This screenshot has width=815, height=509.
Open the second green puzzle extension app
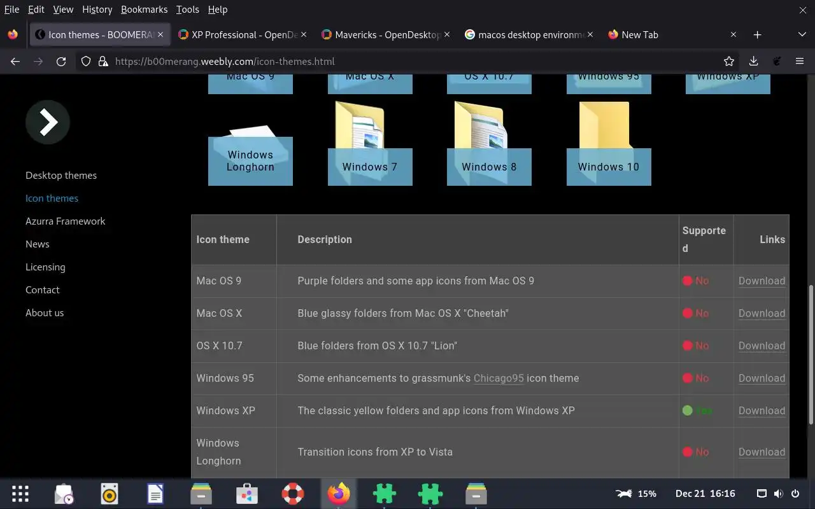point(430,494)
